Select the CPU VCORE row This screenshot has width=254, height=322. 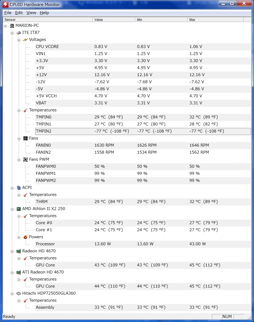(143, 47)
